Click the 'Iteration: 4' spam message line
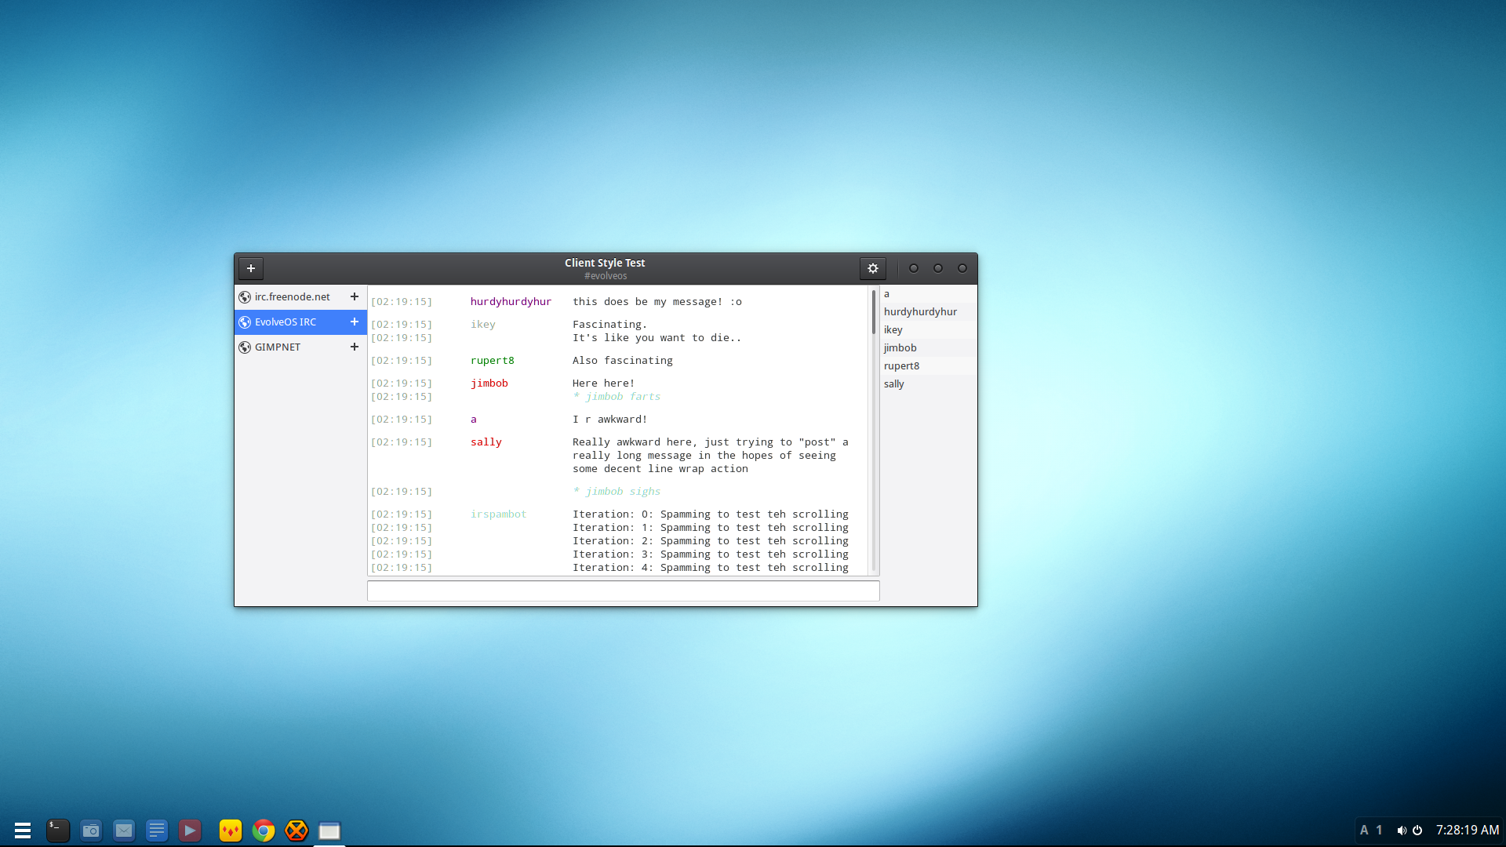1506x847 pixels. pyautogui.click(x=710, y=568)
